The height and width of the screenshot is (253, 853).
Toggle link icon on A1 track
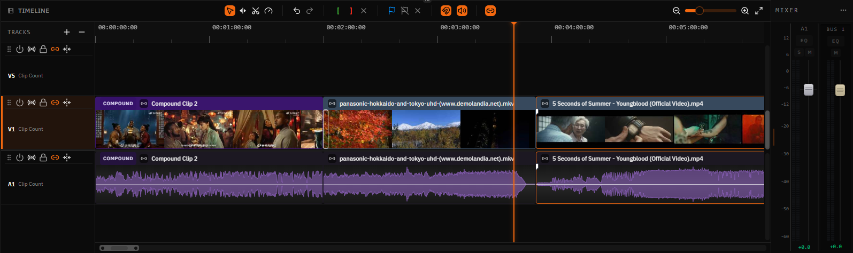pos(55,157)
